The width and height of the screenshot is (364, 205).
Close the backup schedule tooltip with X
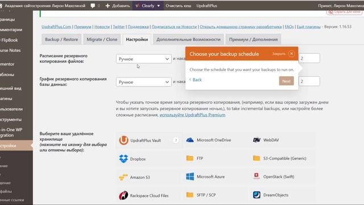(x=291, y=54)
